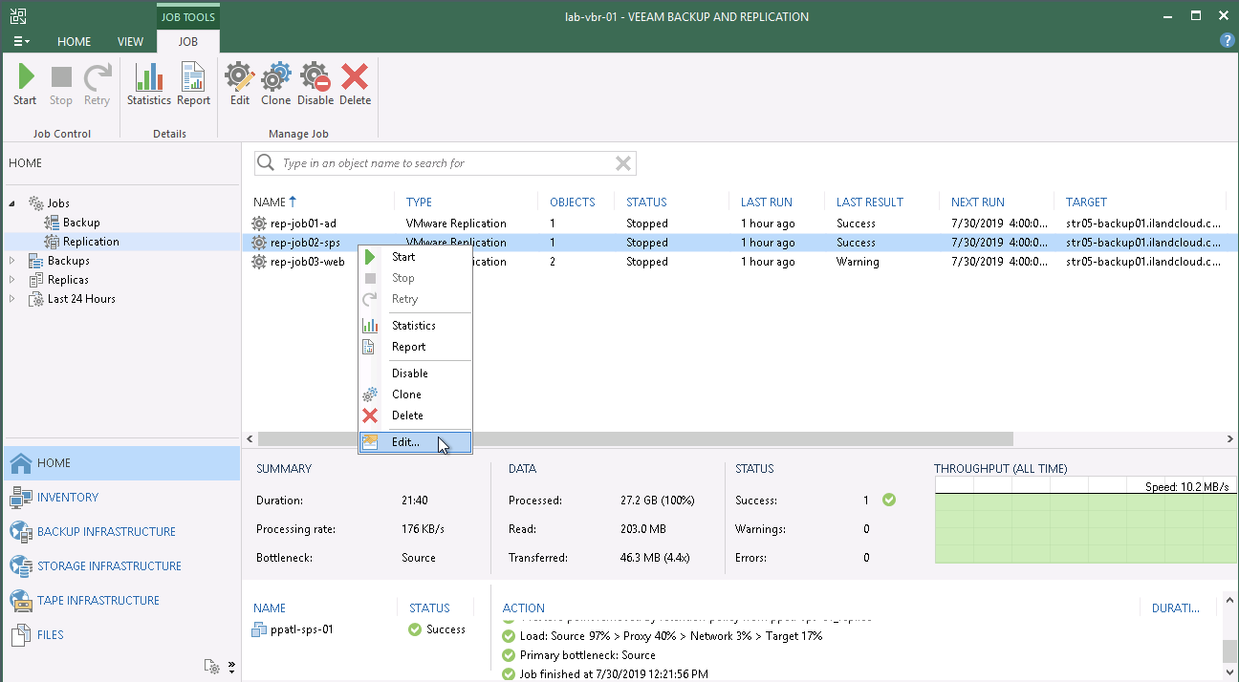Select Clone in the context menu
The height and width of the screenshot is (682, 1239).
pos(406,394)
